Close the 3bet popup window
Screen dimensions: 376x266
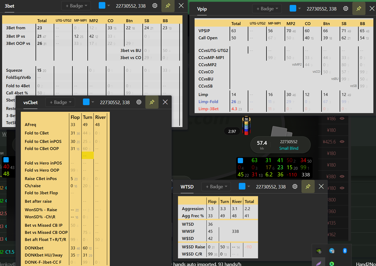(x=181, y=6)
